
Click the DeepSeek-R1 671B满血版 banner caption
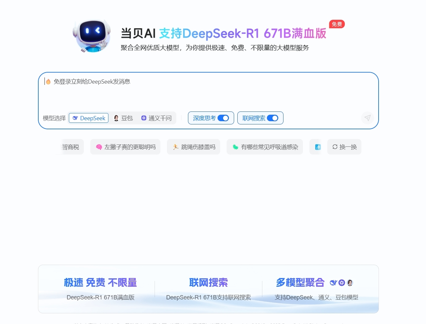pyautogui.click(x=100, y=297)
